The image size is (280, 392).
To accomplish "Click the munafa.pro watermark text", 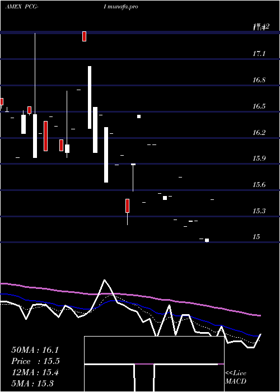I will pyautogui.click(x=123, y=7).
